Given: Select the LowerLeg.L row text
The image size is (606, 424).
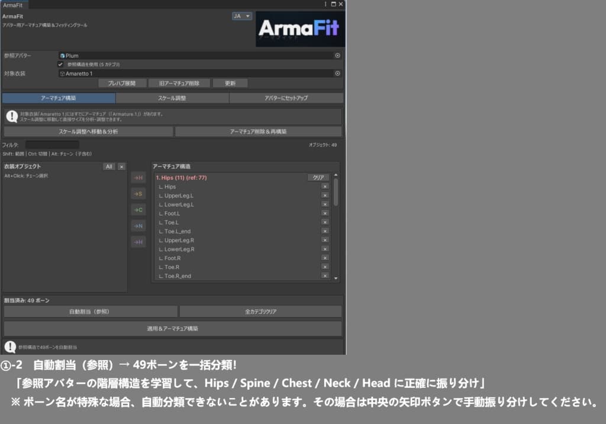Looking at the screenshot, I should [179, 204].
